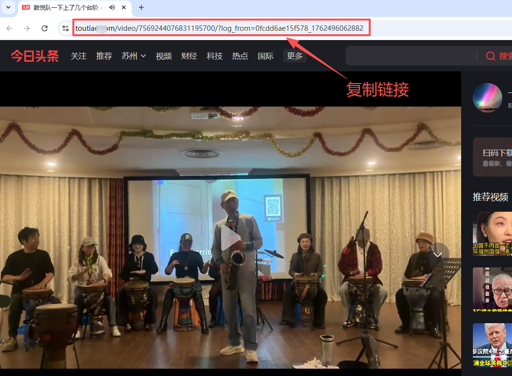Go to the 关注 channel

pyautogui.click(x=79, y=56)
